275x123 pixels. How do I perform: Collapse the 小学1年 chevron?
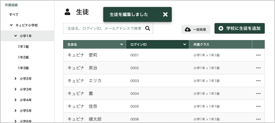tap(15, 36)
